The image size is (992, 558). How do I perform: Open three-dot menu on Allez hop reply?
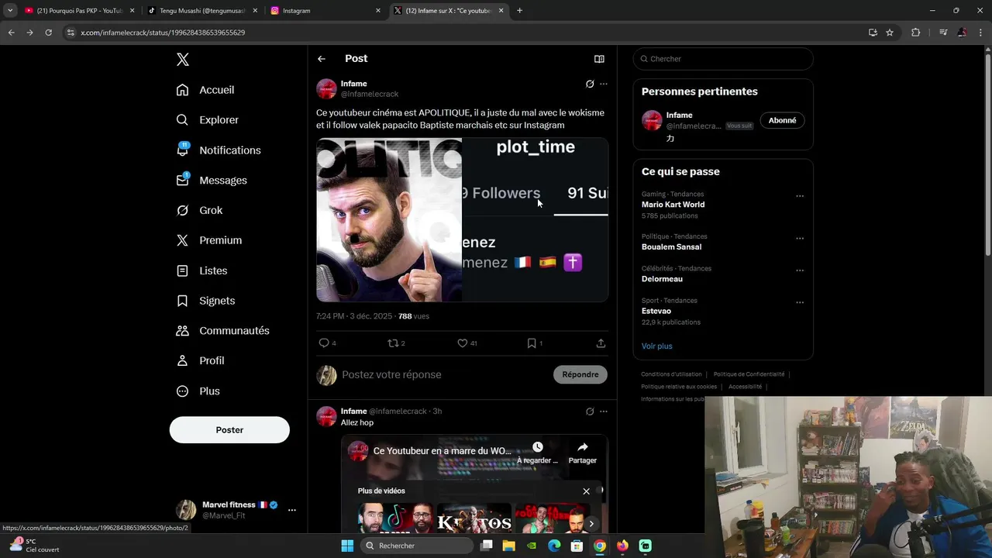[604, 412]
